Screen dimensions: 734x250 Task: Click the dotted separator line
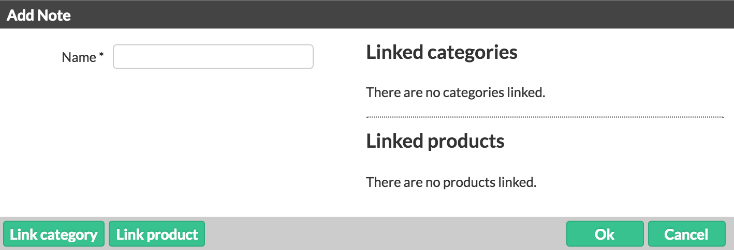click(544, 117)
